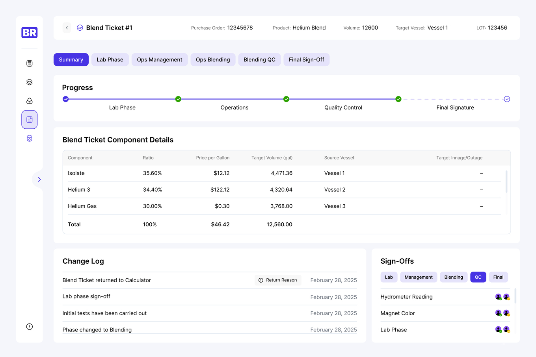Switch to the Lab Phase tab
The image size is (536, 357).
coord(110,59)
